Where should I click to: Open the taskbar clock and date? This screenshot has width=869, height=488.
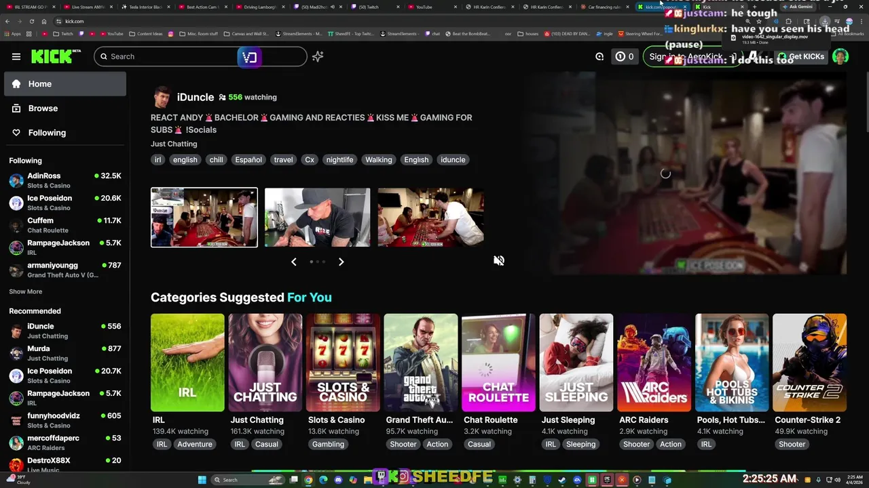point(854,480)
